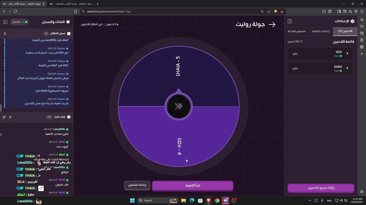
Task: Click the غروب بنت chat message
Action: click(62, 147)
